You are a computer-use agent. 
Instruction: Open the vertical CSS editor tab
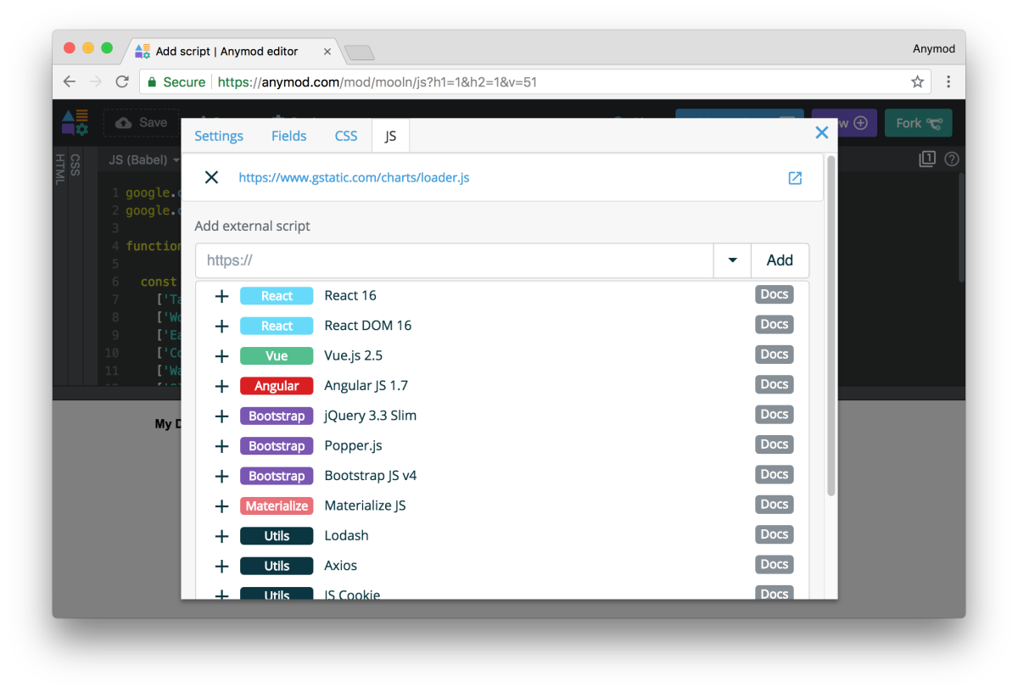[x=75, y=165]
